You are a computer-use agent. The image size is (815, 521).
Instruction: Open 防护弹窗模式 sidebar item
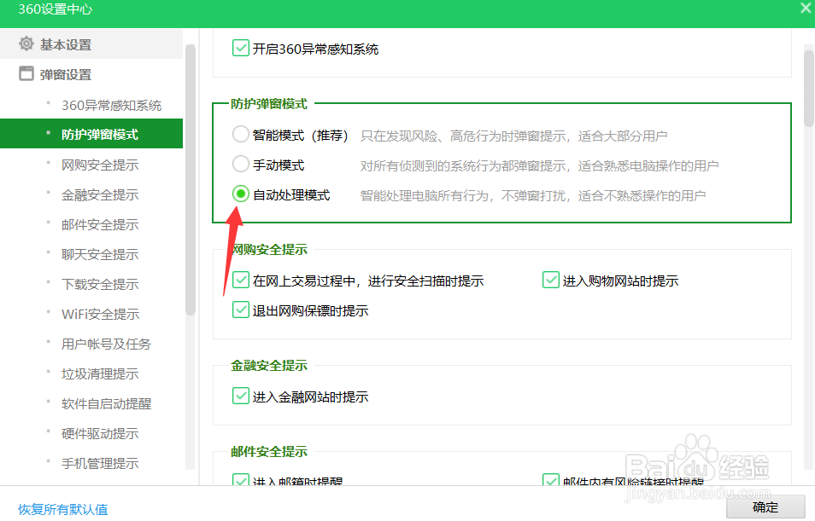click(91, 134)
